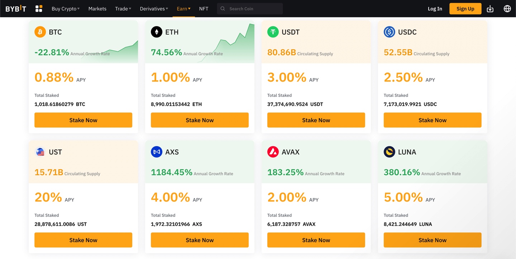Click the Bybit logo

pos(16,9)
